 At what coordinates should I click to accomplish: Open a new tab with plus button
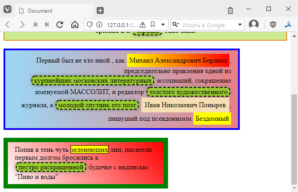point(100,10)
